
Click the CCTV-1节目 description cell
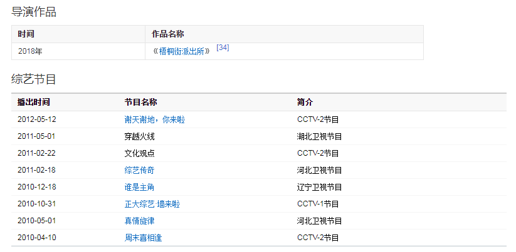pyautogui.click(x=318, y=204)
